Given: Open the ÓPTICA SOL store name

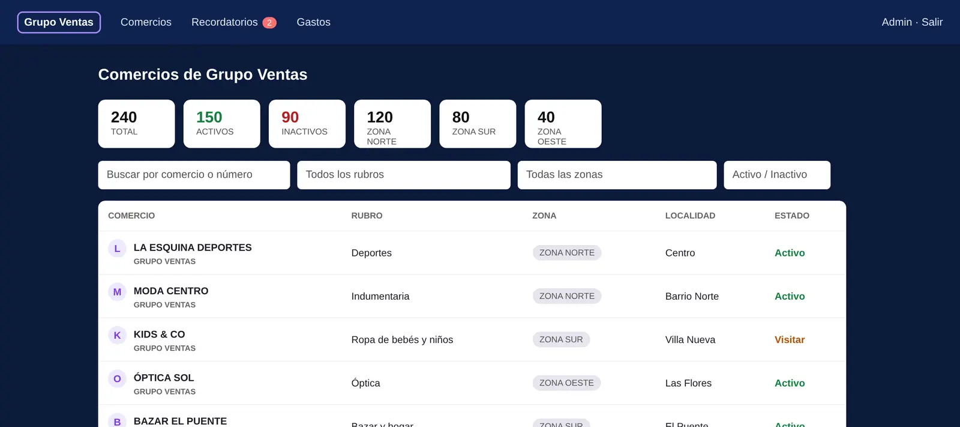Looking at the screenshot, I should point(164,377).
